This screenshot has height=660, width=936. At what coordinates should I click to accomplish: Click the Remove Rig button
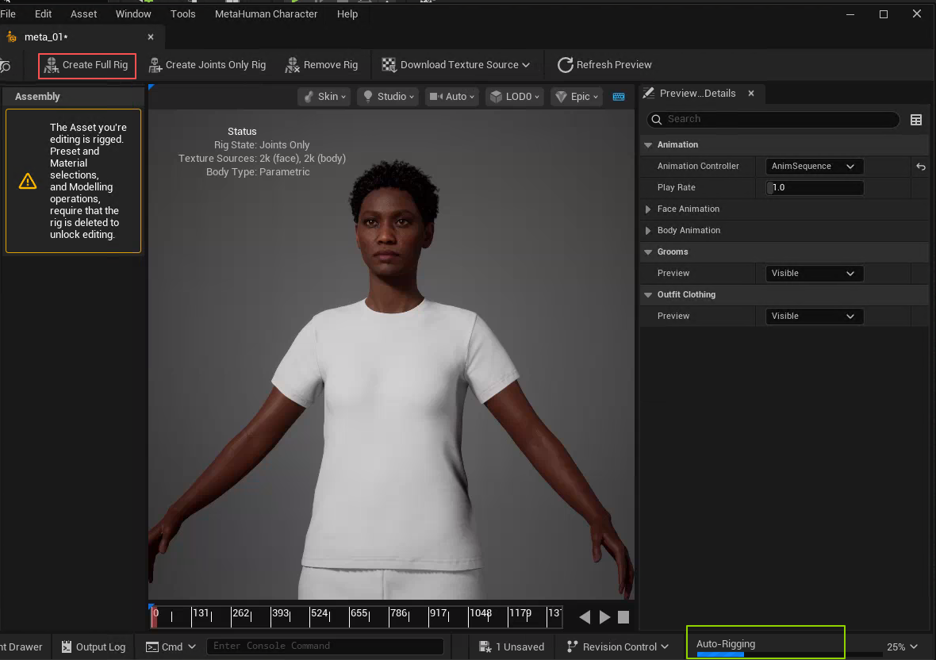pos(321,65)
